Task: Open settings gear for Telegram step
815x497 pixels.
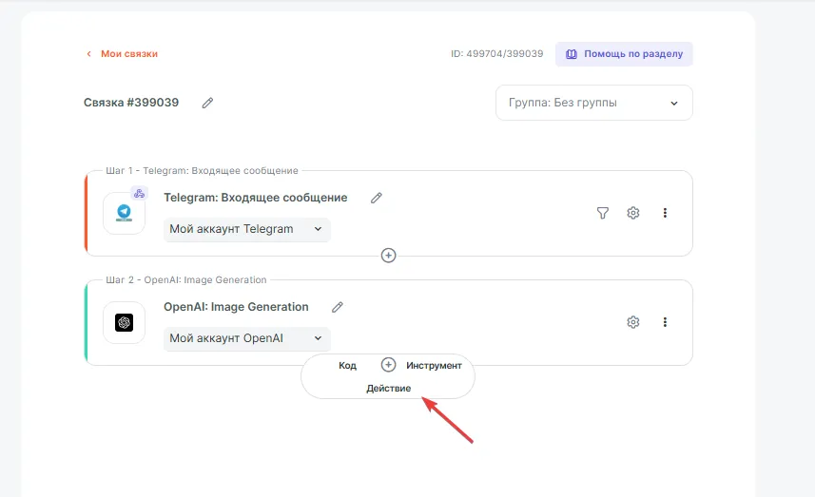Action: point(633,213)
